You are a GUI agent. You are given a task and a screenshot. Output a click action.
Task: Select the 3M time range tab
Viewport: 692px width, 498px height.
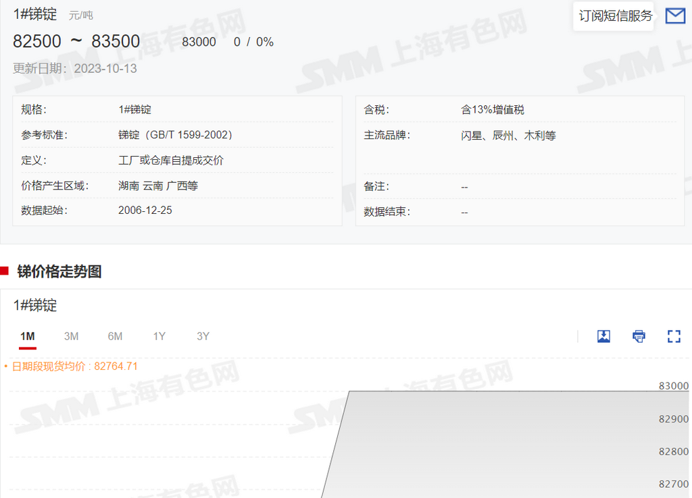71,337
